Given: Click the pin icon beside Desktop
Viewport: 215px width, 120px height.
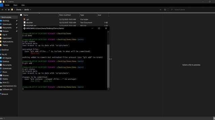Looking at the screenshot, I should pos(16,21).
